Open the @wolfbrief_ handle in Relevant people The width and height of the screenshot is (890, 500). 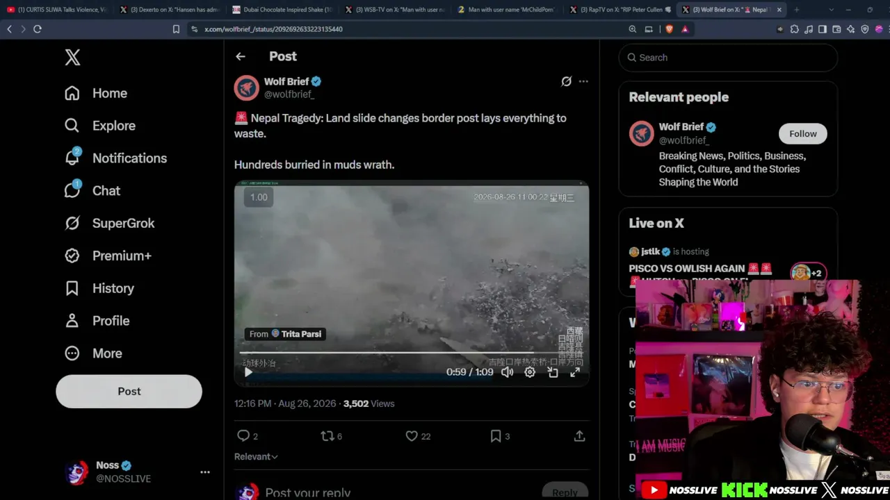tap(683, 140)
